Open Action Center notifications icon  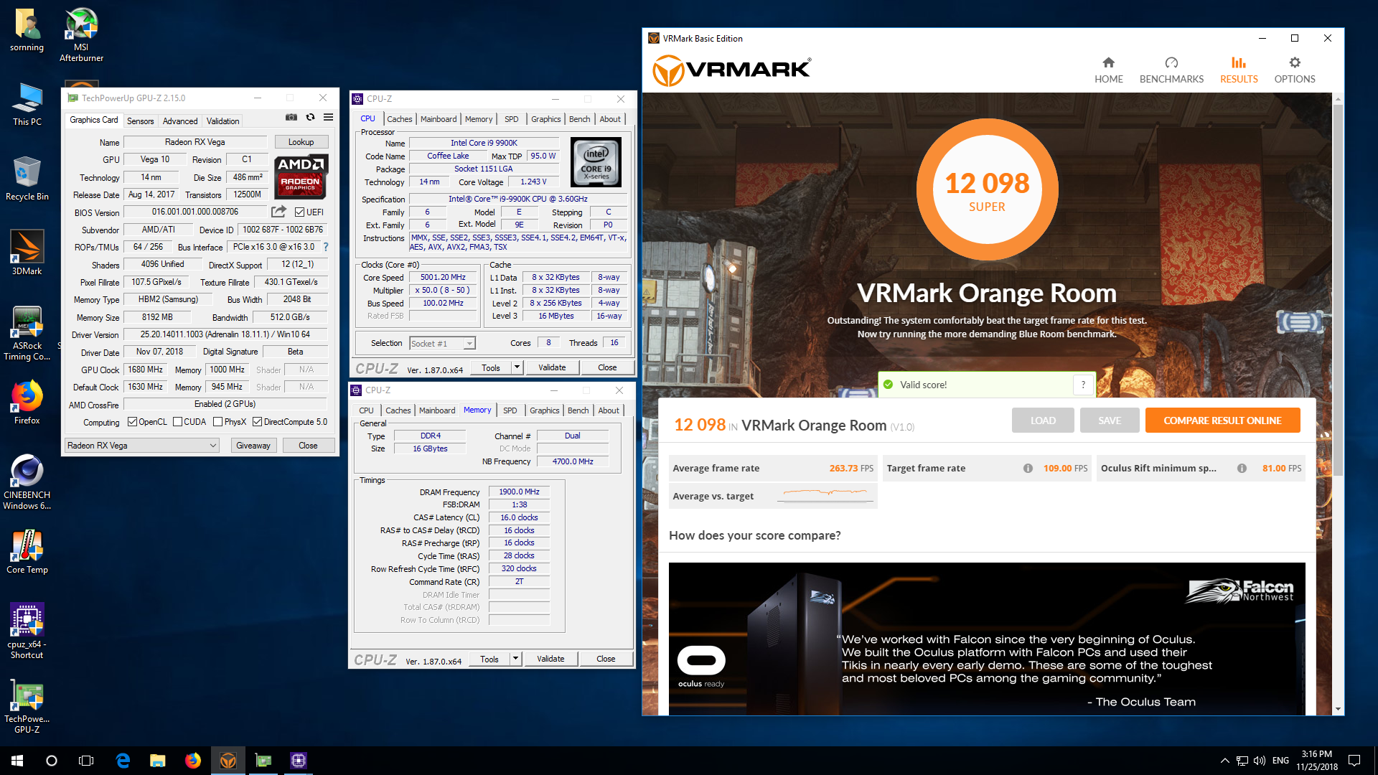pos(1354,761)
